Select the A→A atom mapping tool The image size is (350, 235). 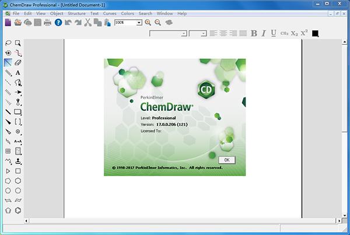click(18, 141)
